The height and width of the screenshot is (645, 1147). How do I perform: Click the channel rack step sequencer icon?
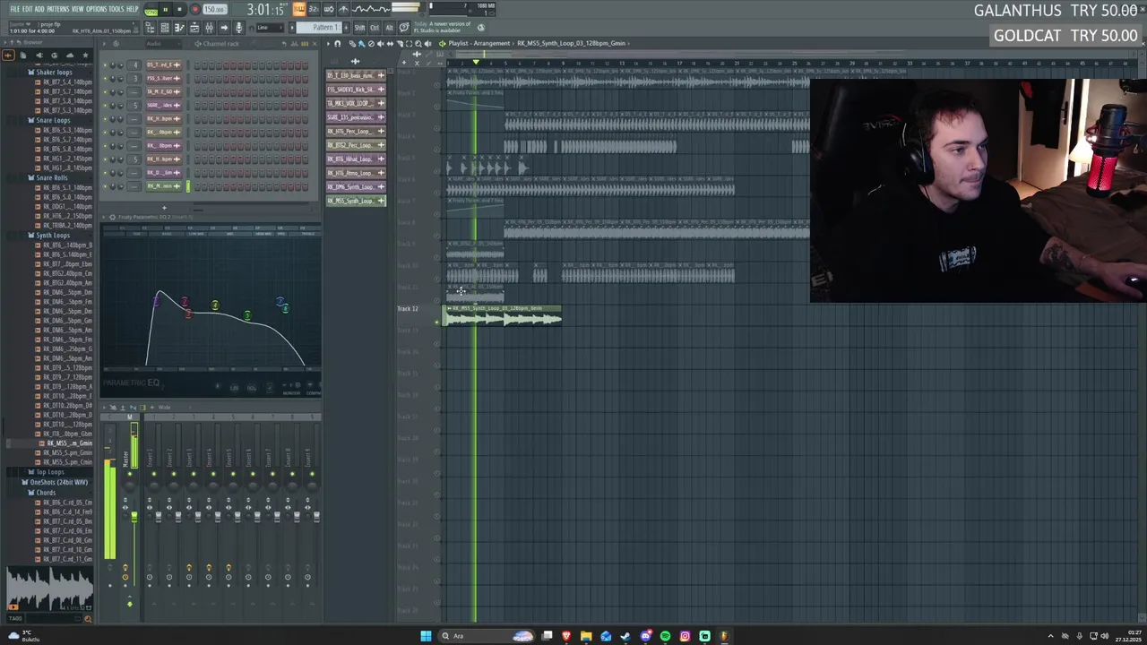(305, 43)
